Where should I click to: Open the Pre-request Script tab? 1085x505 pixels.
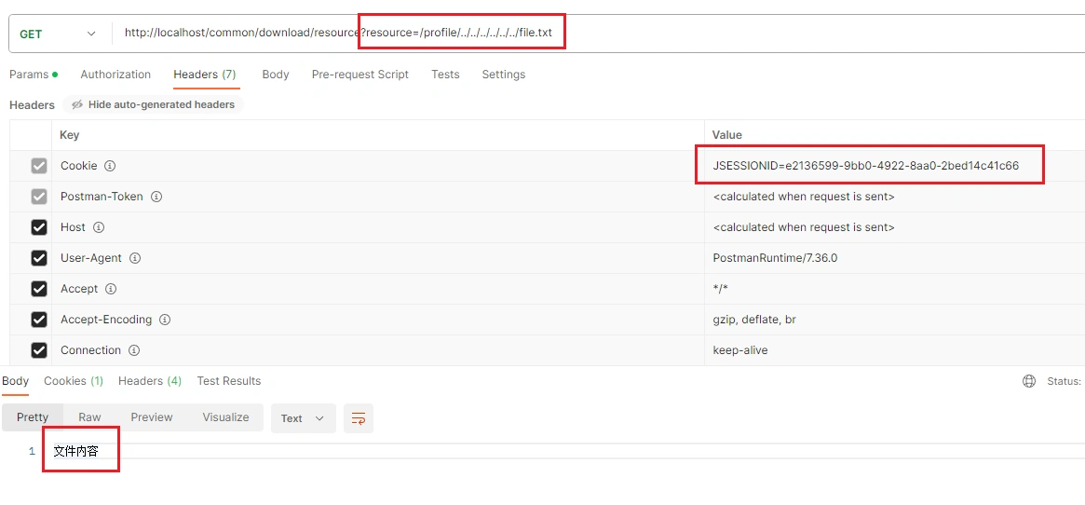click(359, 75)
